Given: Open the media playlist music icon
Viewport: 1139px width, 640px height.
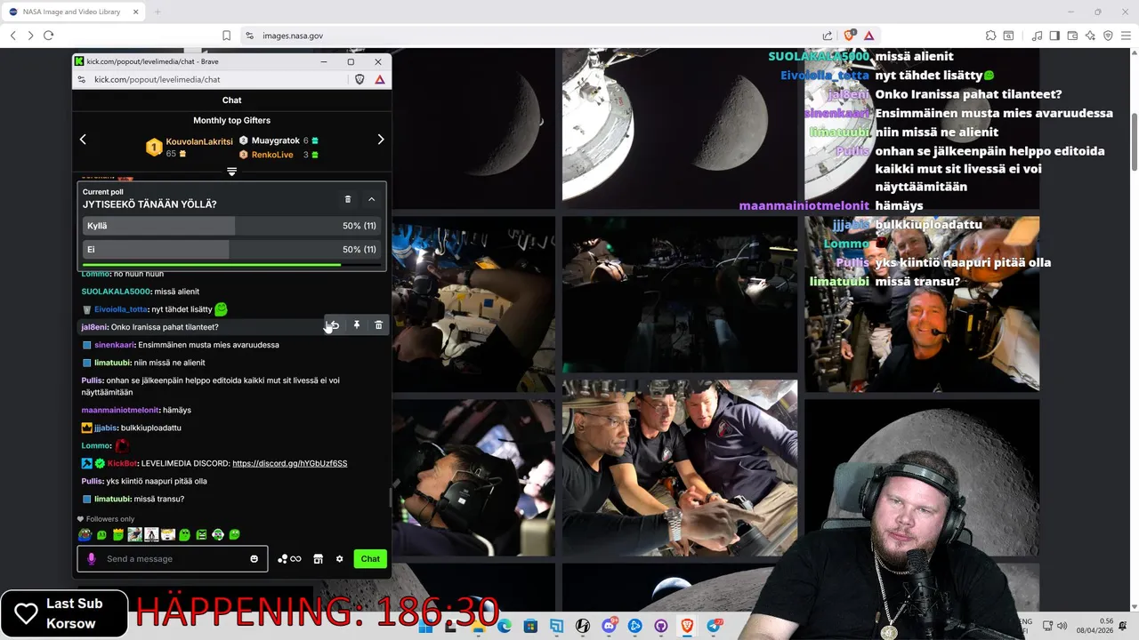Looking at the screenshot, I should pyautogui.click(x=1037, y=36).
